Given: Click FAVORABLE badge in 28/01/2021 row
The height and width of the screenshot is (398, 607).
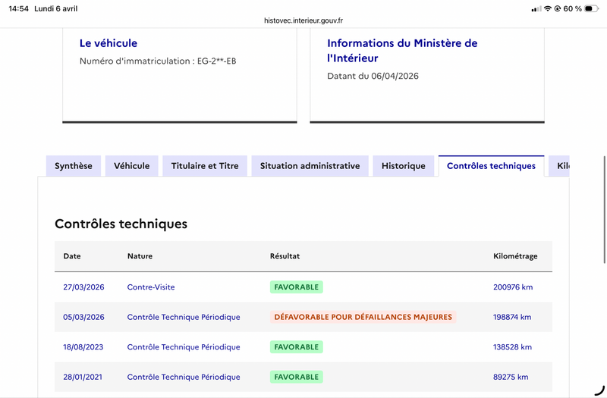Looking at the screenshot, I should pos(297,377).
